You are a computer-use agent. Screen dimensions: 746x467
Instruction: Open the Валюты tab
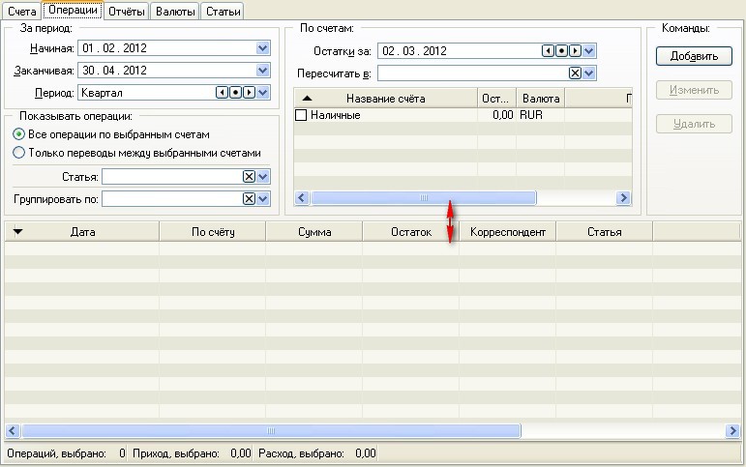(x=177, y=12)
